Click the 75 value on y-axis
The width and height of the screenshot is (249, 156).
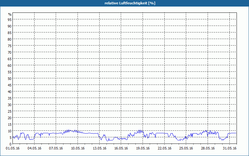10,46
